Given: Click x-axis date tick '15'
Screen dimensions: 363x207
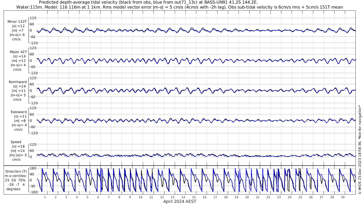Looking at the screenshot, I should (194, 197).
